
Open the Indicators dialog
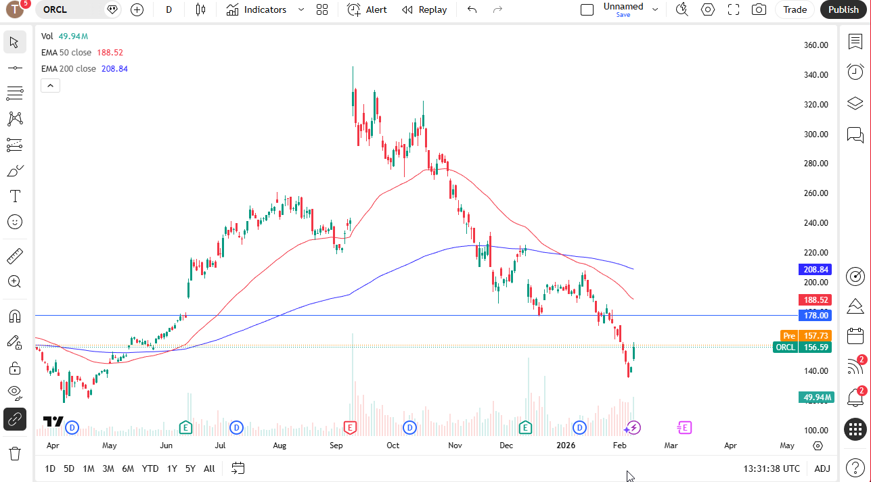click(x=256, y=9)
